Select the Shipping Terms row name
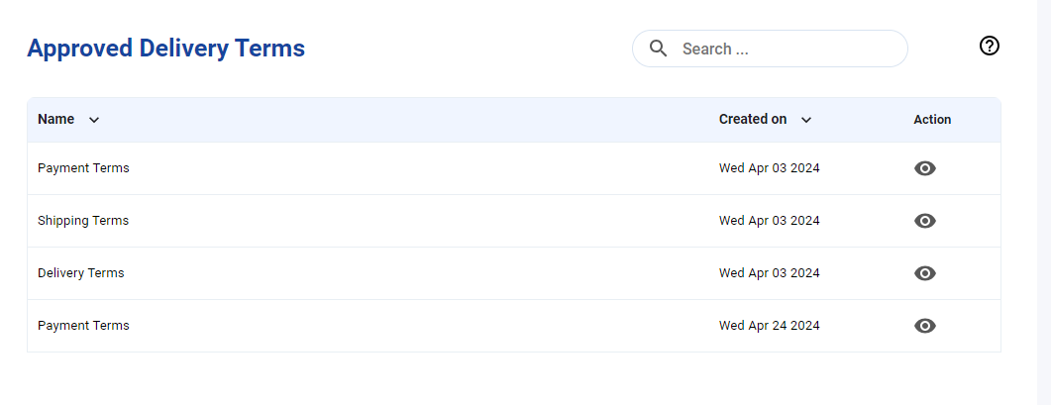The image size is (1051, 405). 83,221
